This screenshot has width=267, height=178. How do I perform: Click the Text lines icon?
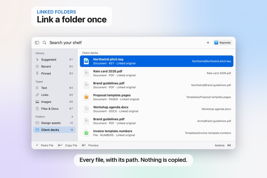37,88
